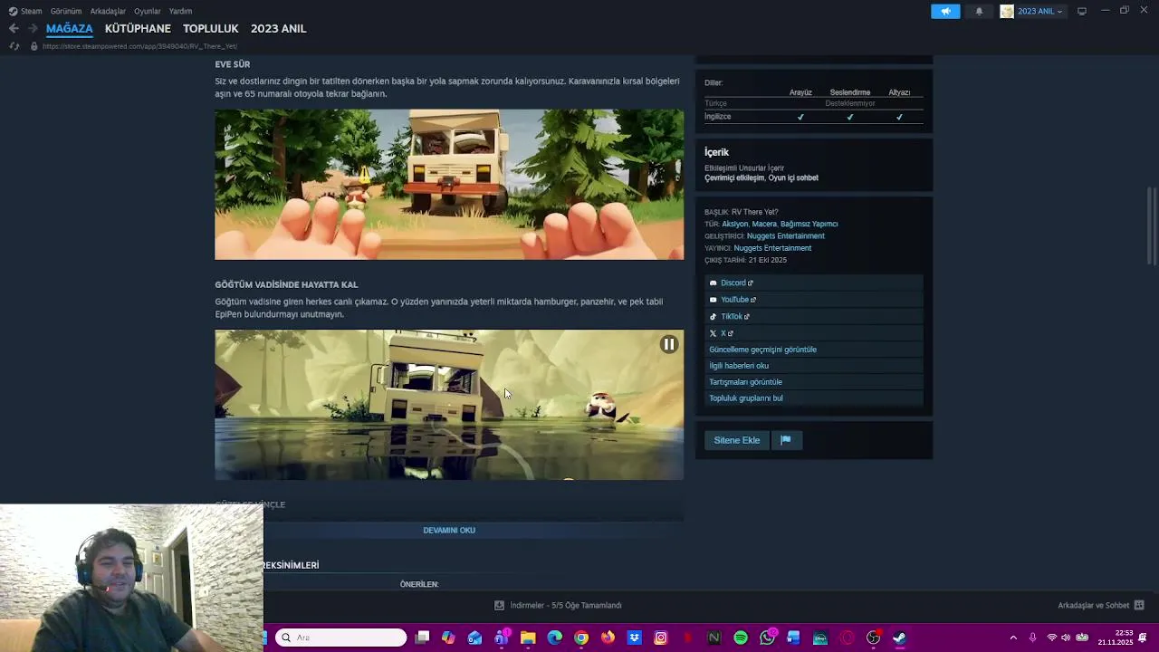
Task: Open Spotify from taskbar
Action: (741, 638)
